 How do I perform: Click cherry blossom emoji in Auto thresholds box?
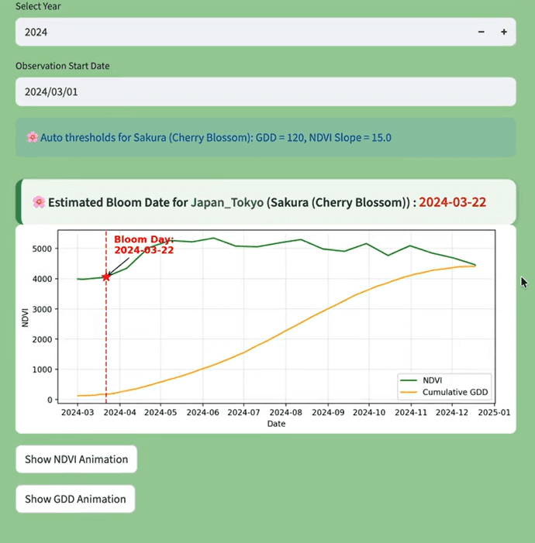(x=32, y=137)
